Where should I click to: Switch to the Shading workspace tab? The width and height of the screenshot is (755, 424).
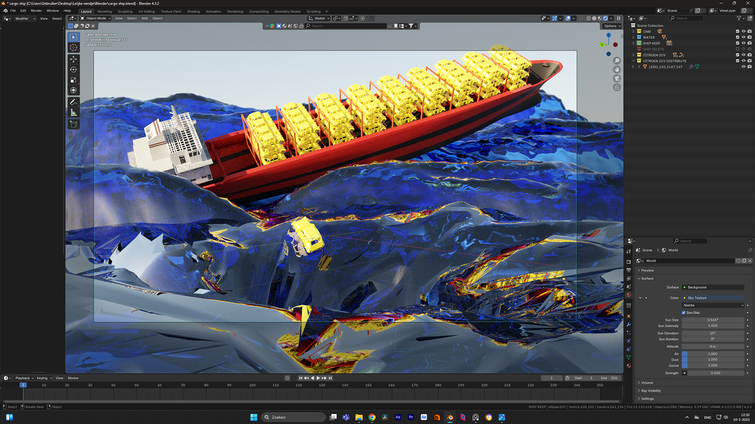click(x=193, y=11)
